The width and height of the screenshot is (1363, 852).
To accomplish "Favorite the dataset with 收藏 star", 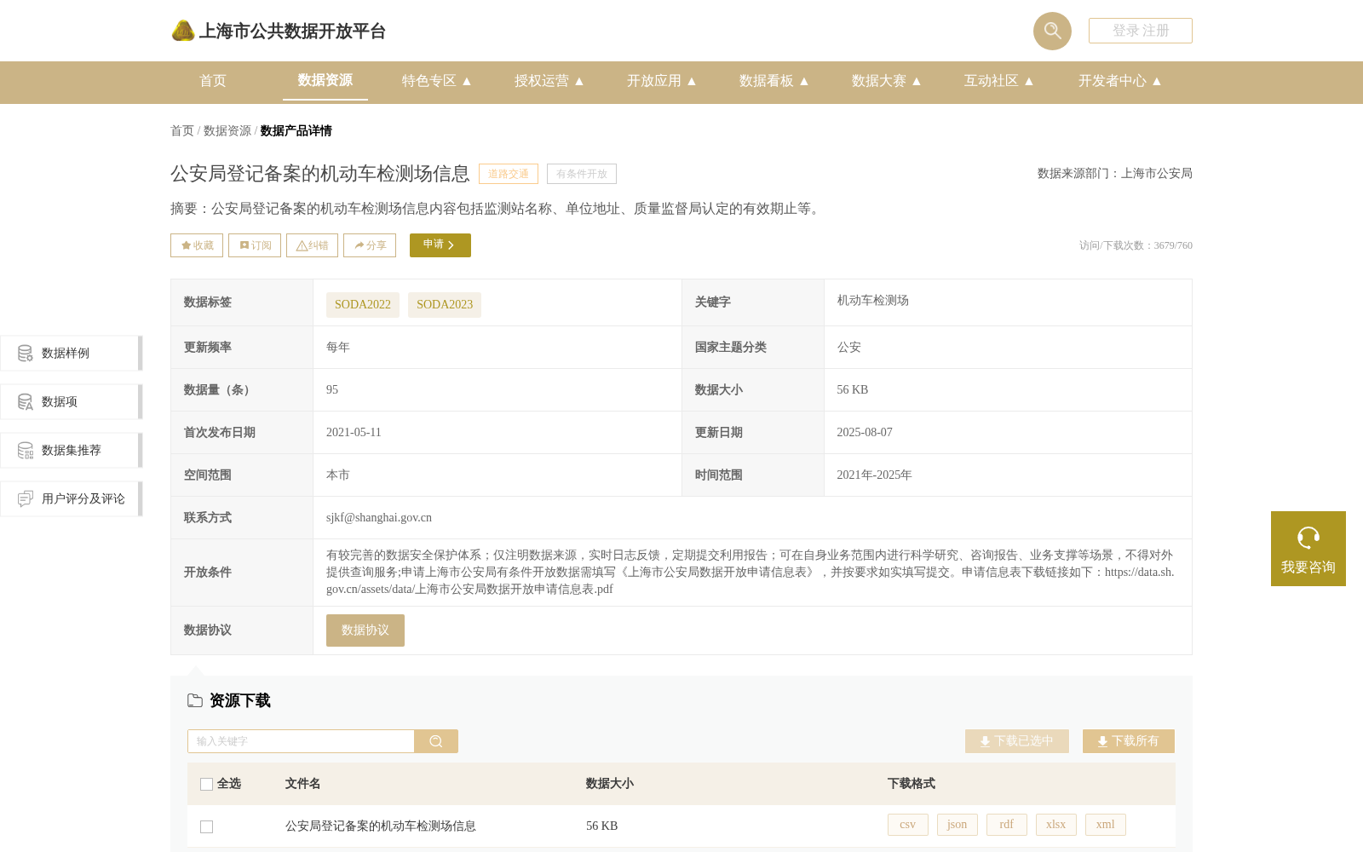I will pyautogui.click(x=197, y=245).
